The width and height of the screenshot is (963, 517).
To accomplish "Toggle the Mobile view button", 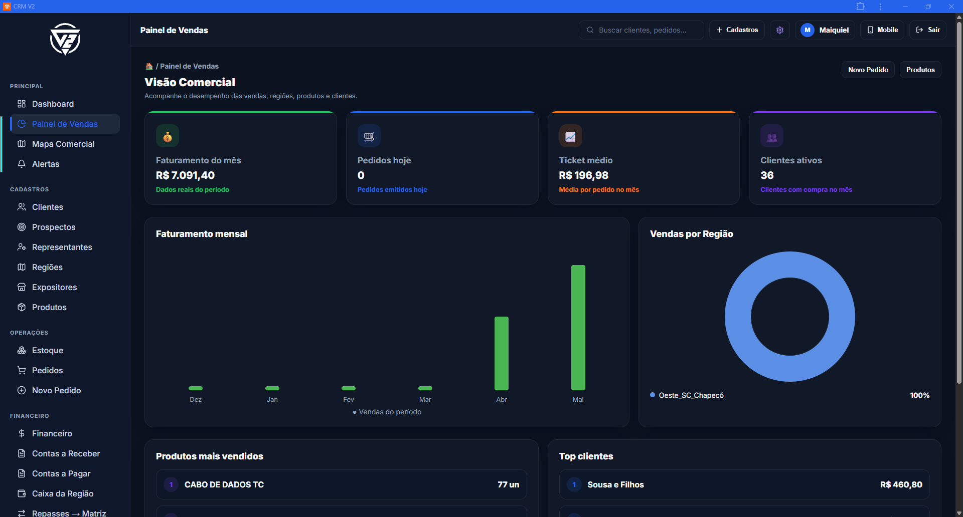I will (883, 30).
